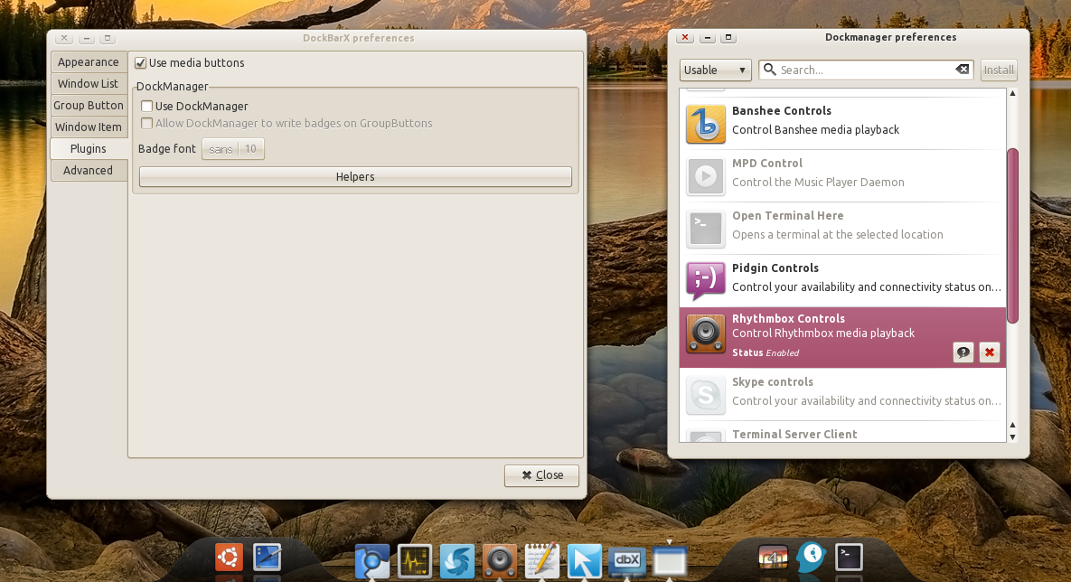Select the Plugins tab

pos(88,148)
